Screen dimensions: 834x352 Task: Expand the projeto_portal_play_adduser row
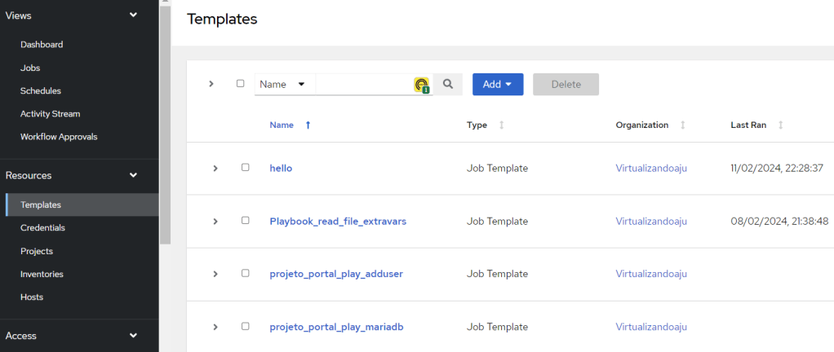click(x=215, y=274)
